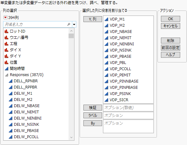Click the 検証 オプション(数値) drop box
This screenshot has width=187, height=145.
(128, 108)
